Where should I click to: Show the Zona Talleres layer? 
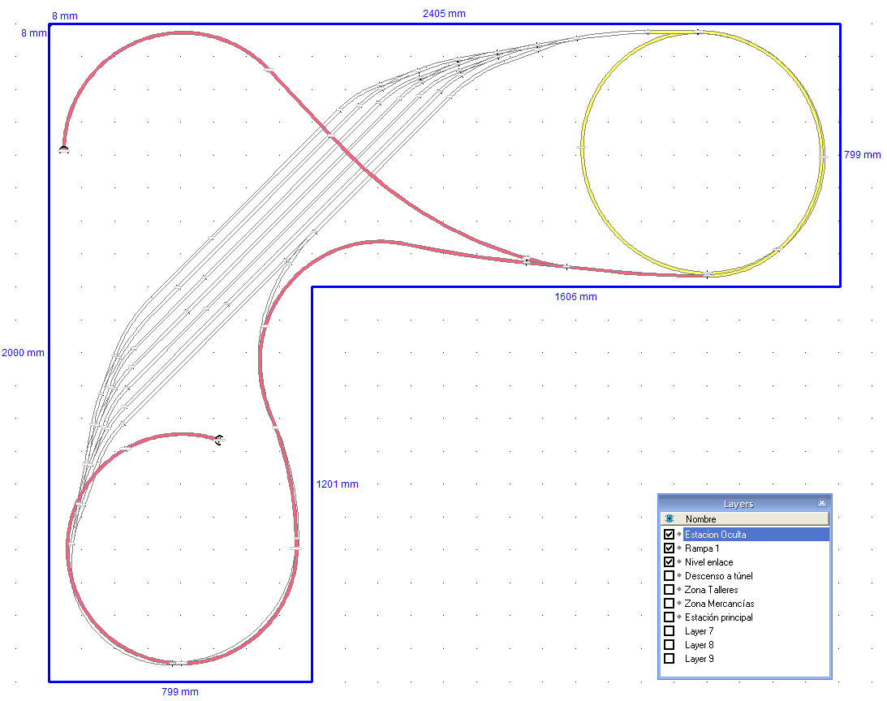click(669, 590)
